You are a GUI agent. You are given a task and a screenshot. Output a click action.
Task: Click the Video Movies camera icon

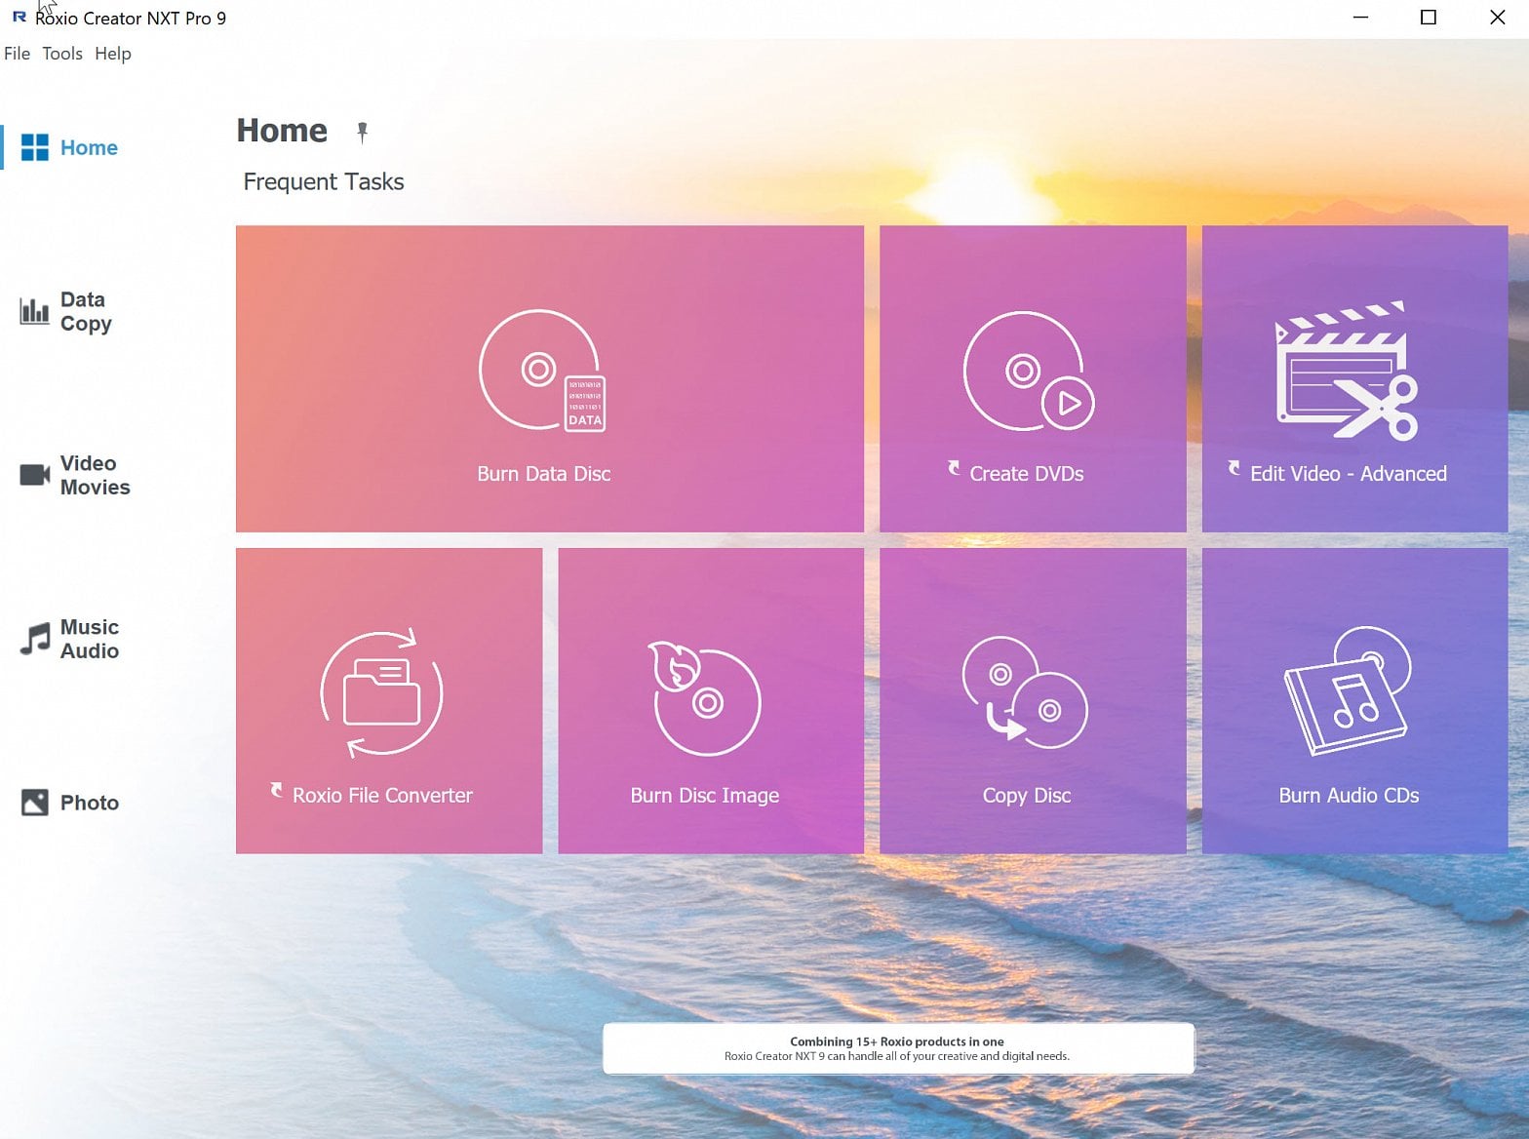click(35, 475)
